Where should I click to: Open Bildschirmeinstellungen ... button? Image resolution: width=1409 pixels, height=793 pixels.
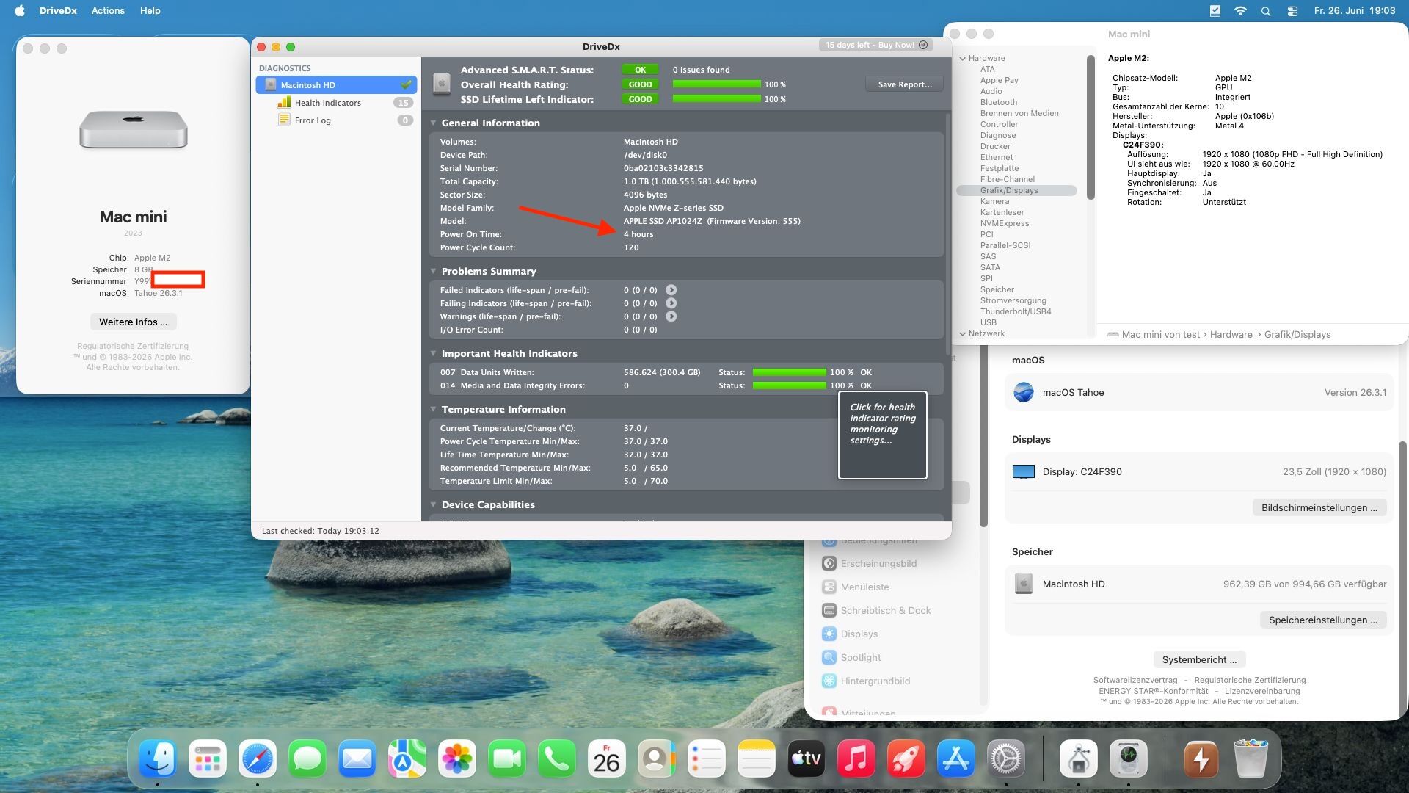[1319, 507]
